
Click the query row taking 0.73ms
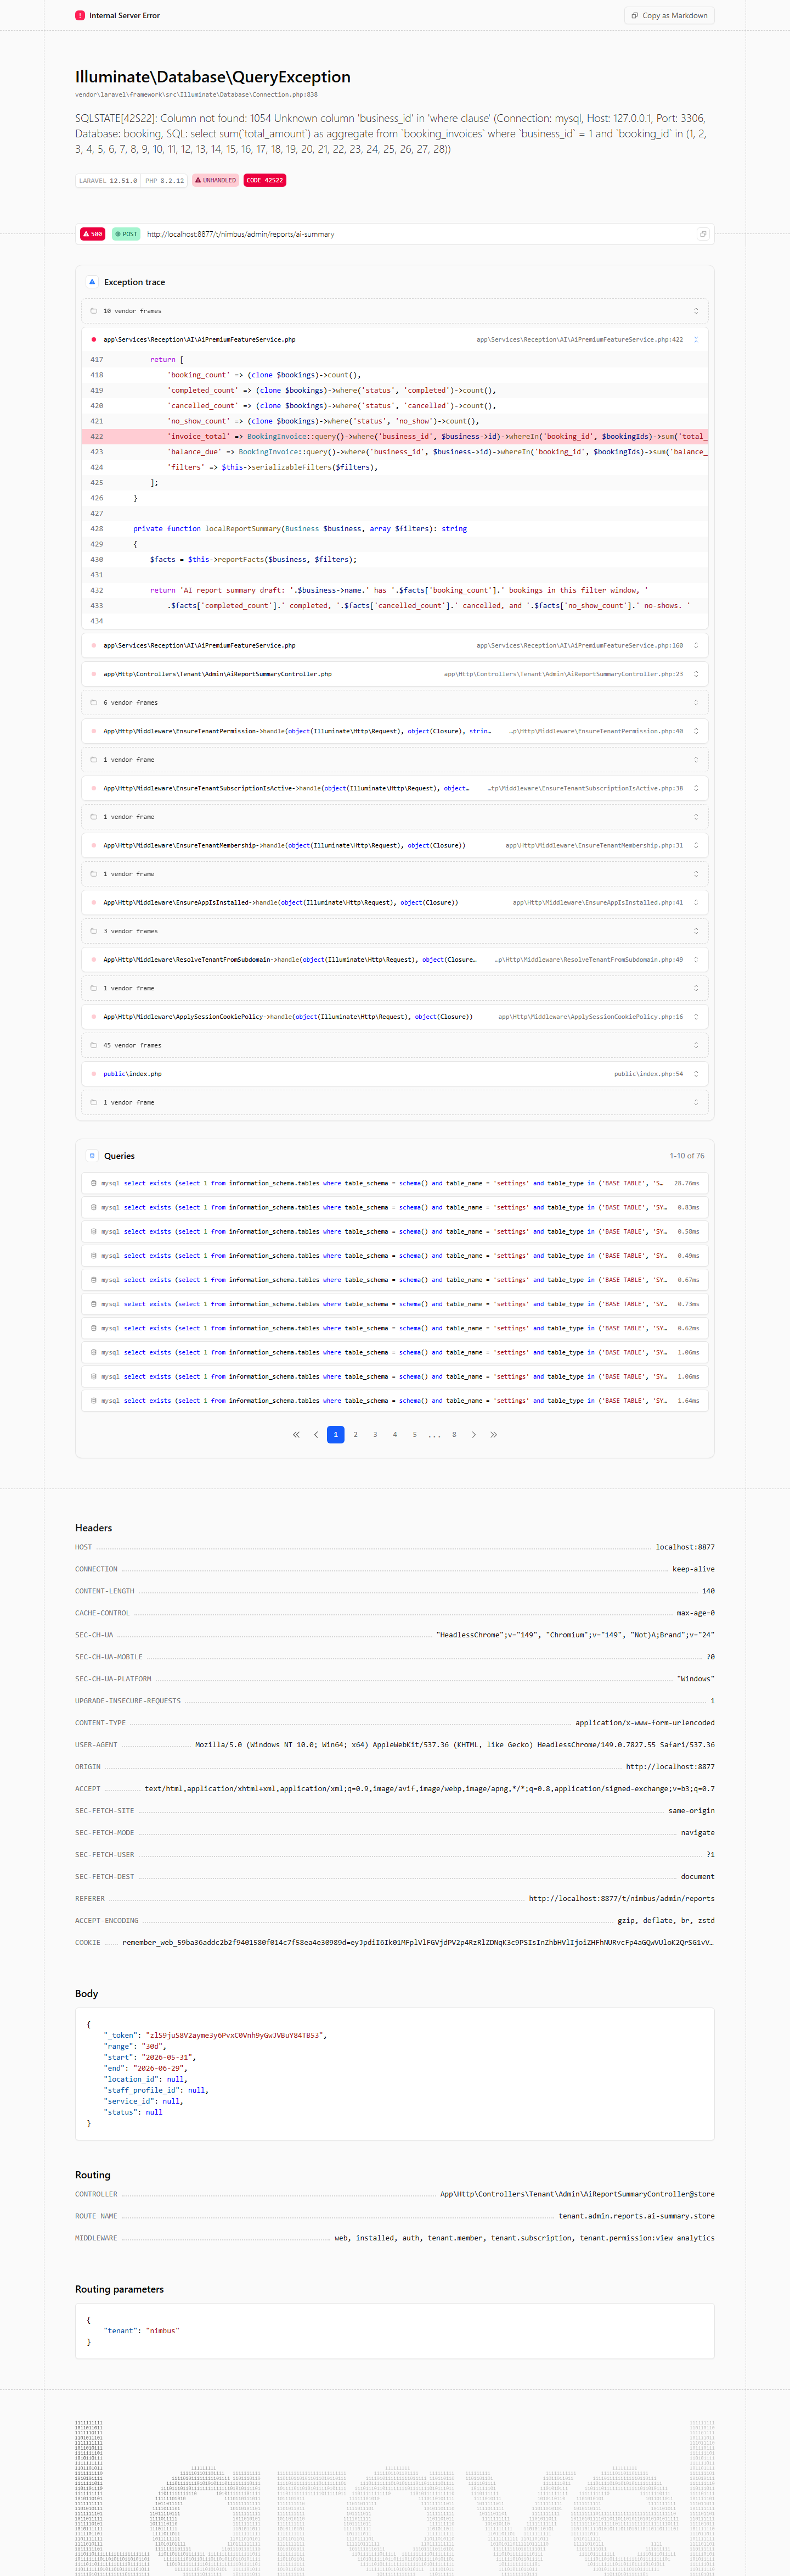pos(394,1304)
